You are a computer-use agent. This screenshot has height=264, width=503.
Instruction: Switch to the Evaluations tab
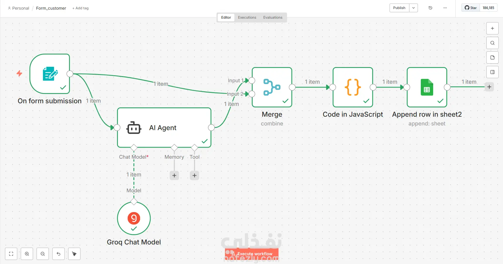pyautogui.click(x=273, y=18)
